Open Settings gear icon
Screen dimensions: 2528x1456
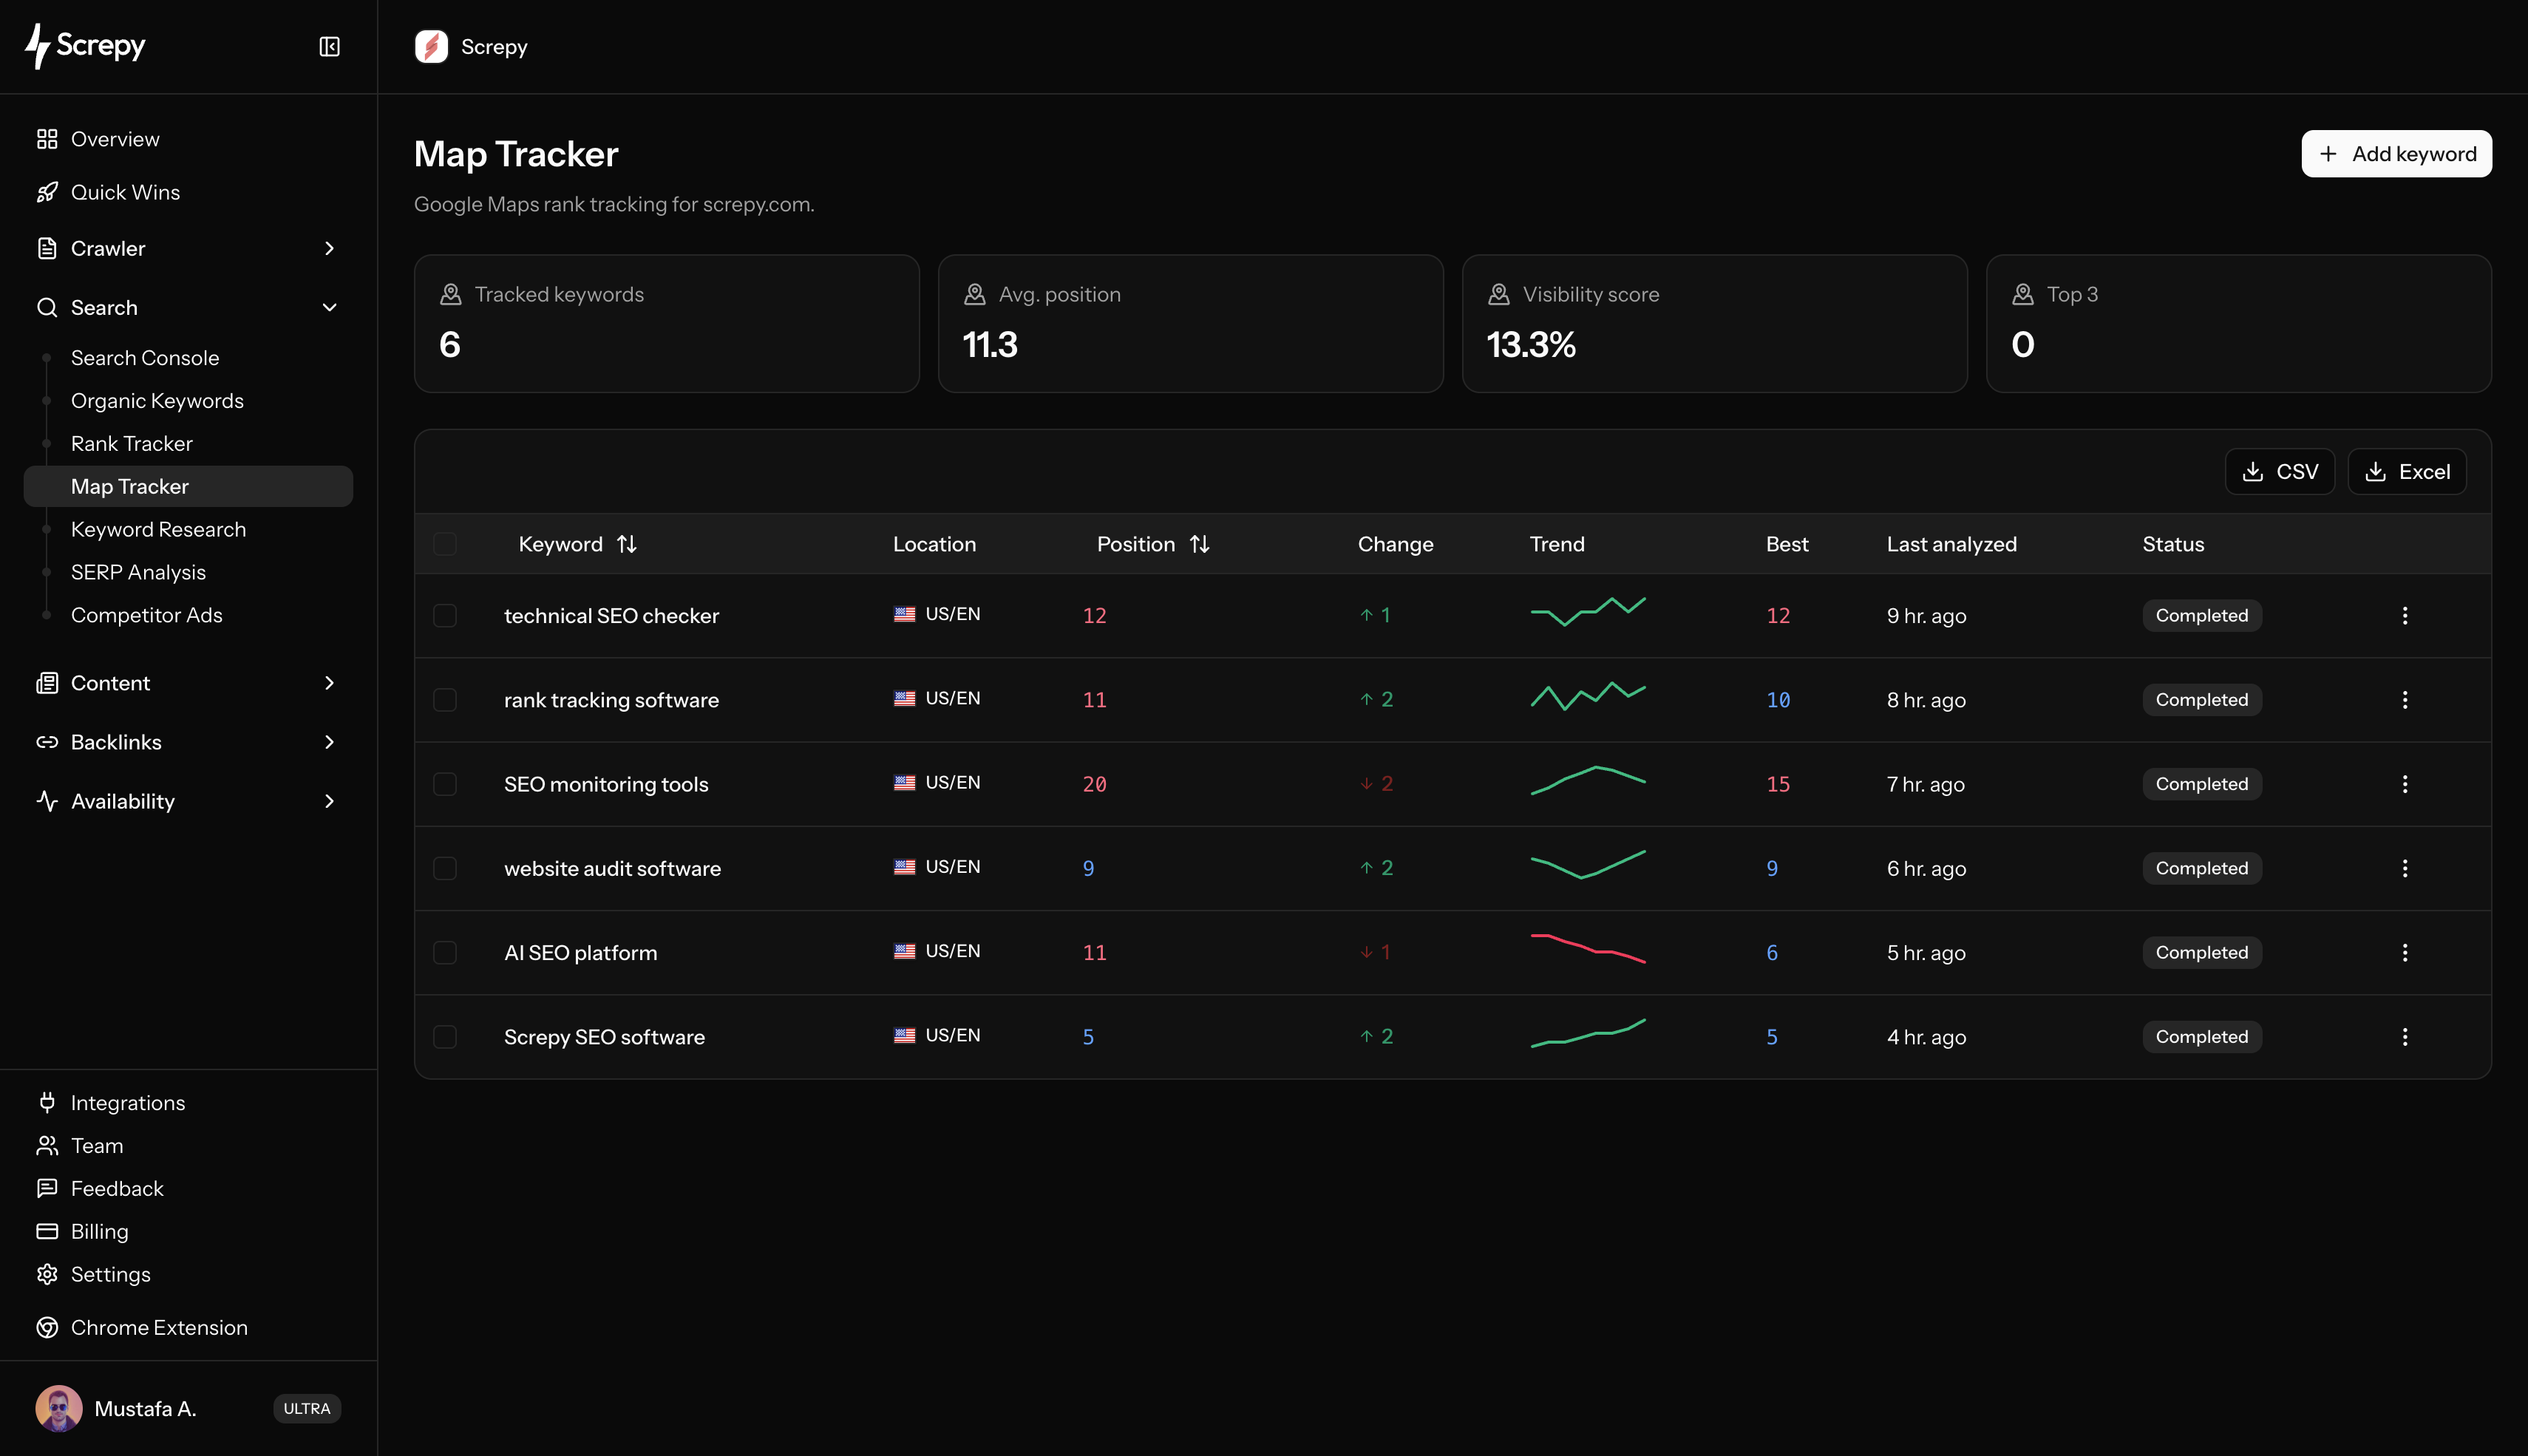point(47,1274)
